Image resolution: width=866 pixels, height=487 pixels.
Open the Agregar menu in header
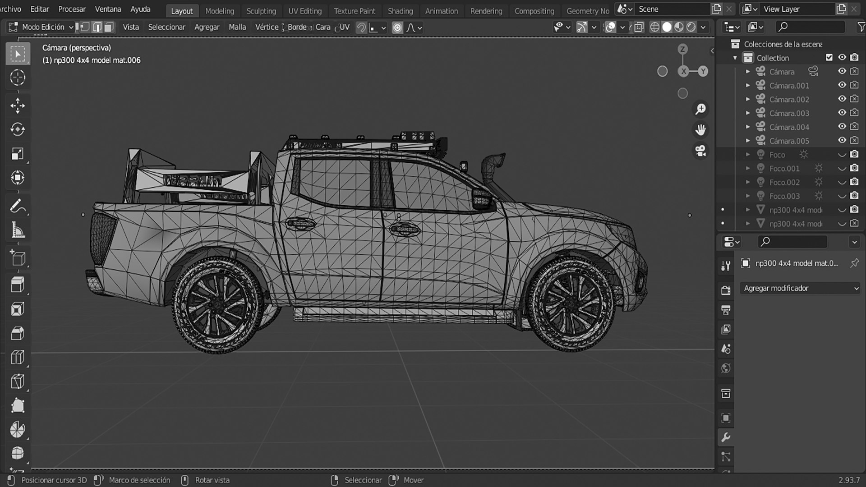[207, 27]
